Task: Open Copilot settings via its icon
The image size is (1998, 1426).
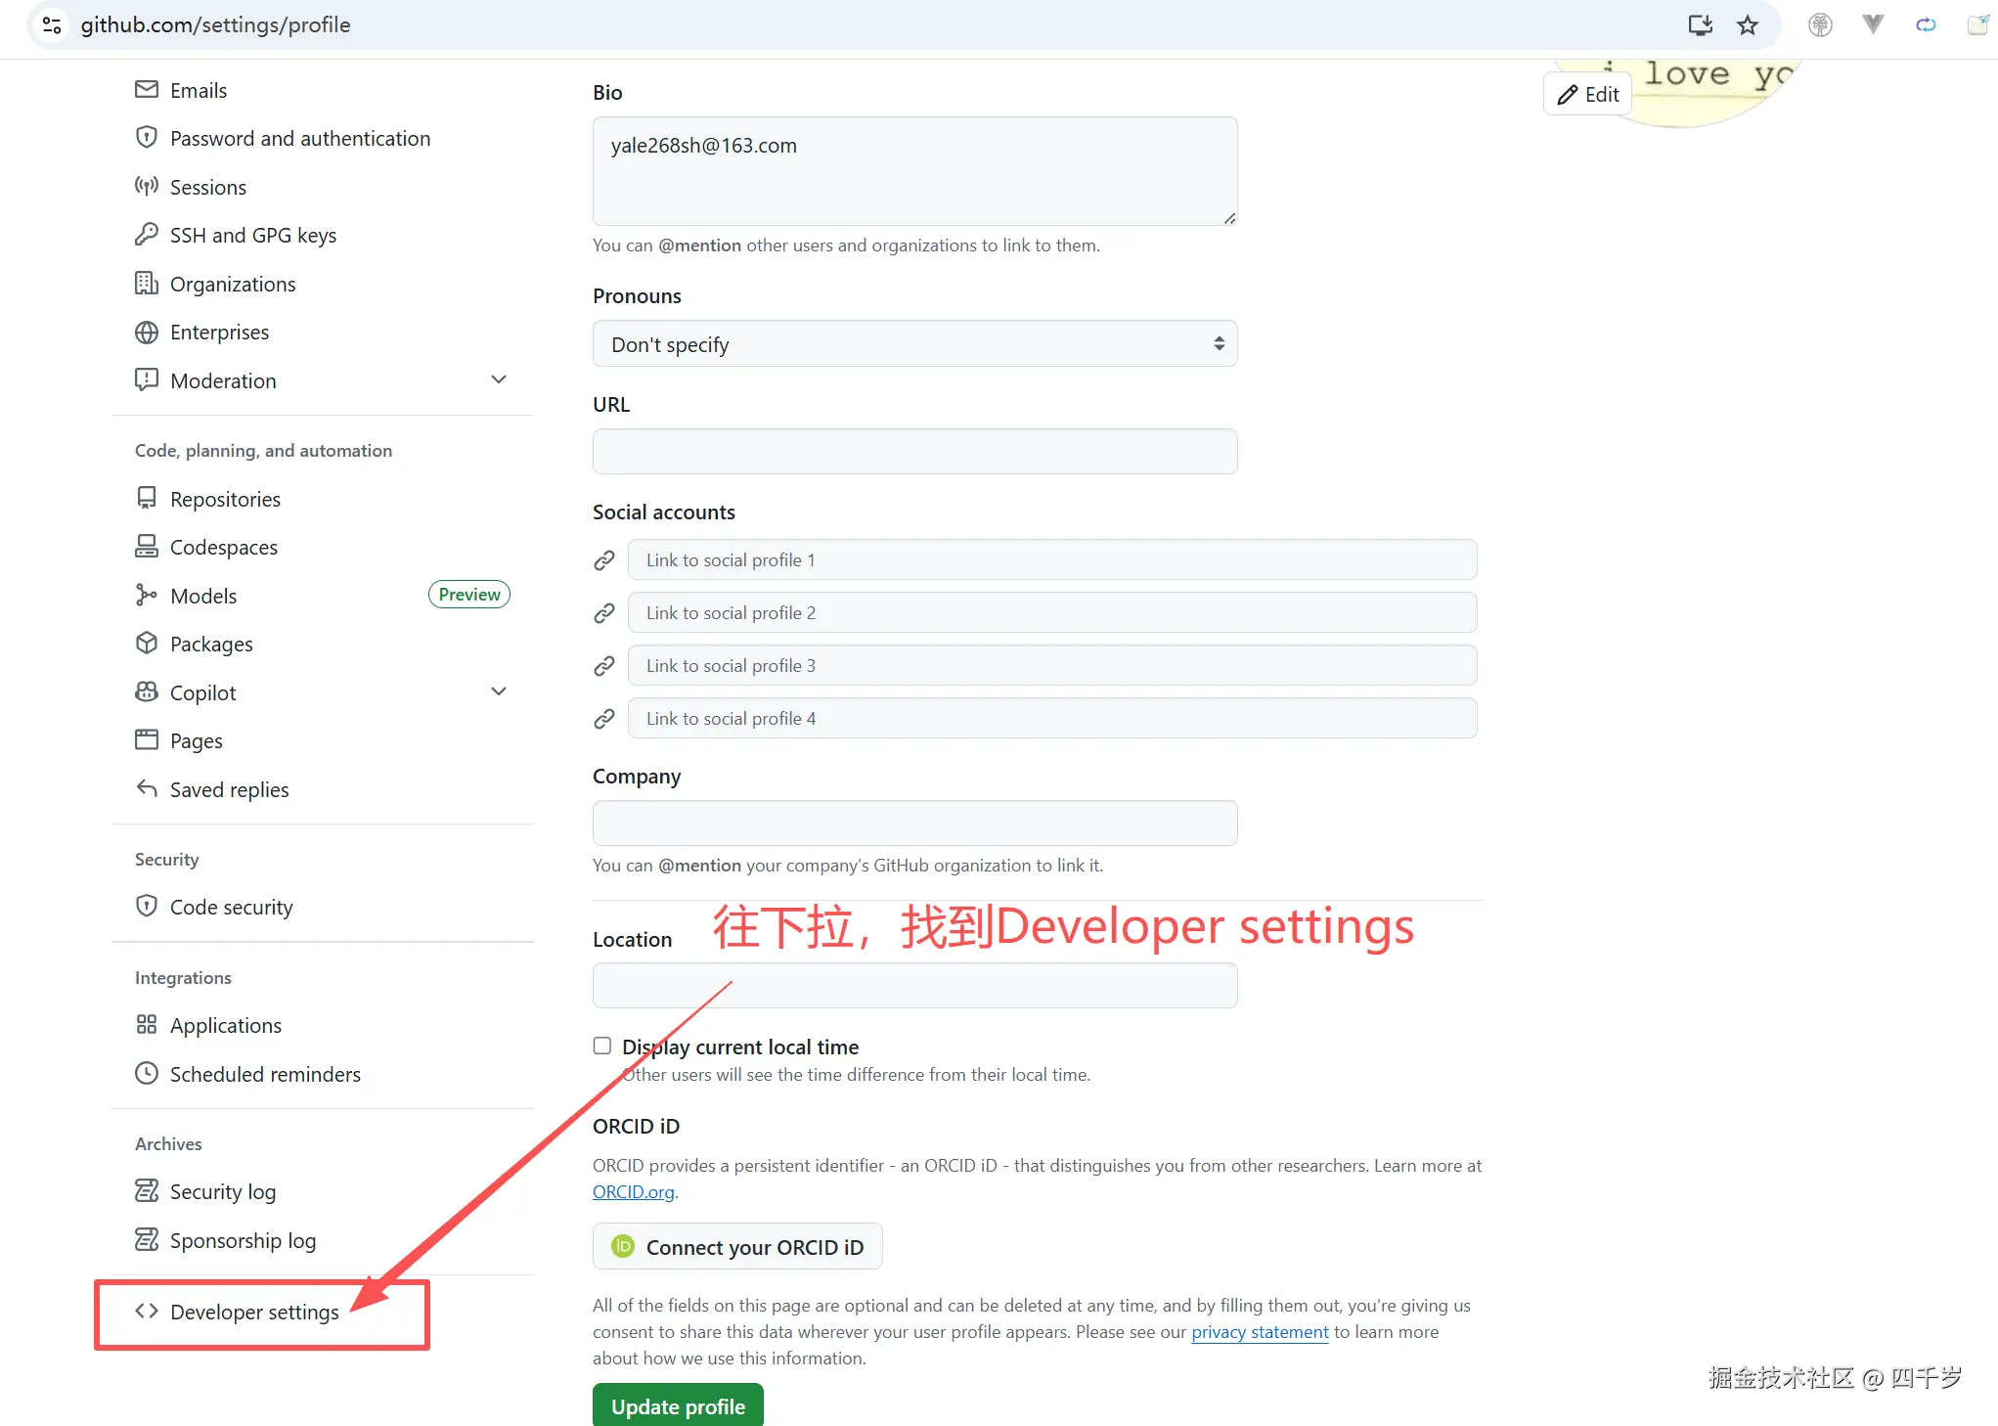Action: [146, 691]
